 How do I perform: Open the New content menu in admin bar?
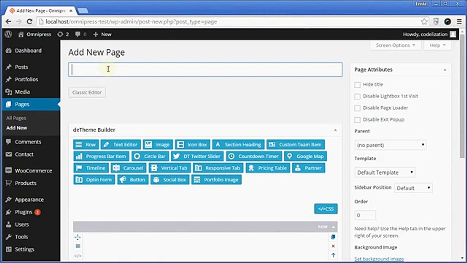(102, 34)
